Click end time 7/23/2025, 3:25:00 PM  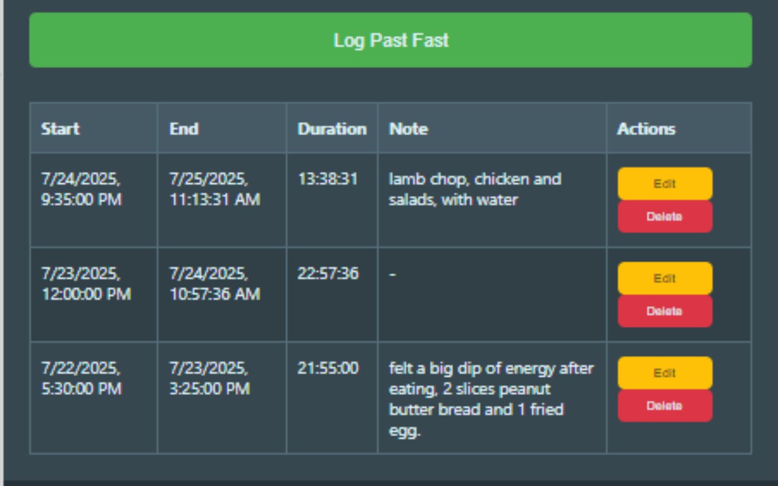click(x=209, y=378)
